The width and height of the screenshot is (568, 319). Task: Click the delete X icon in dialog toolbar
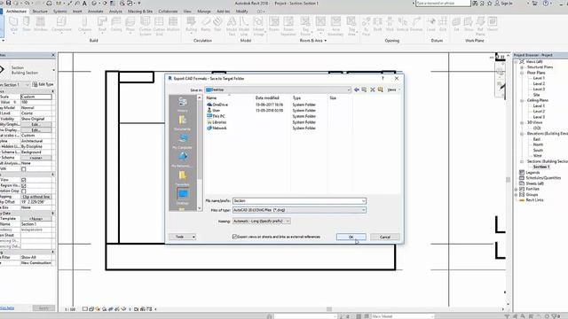click(373, 89)
